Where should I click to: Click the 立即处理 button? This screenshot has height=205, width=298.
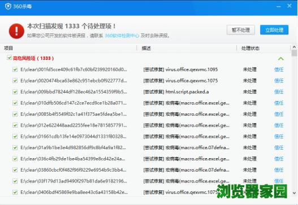click(274, 30)
